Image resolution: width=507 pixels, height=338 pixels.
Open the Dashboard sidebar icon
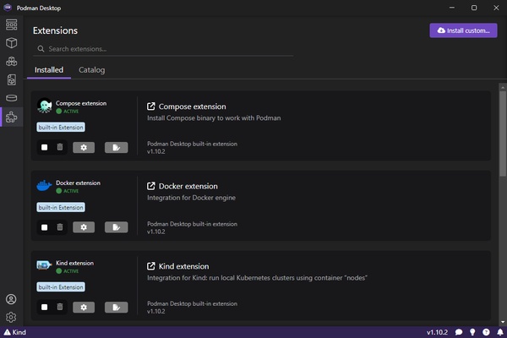pyautogui.click(x=11, y=25)
